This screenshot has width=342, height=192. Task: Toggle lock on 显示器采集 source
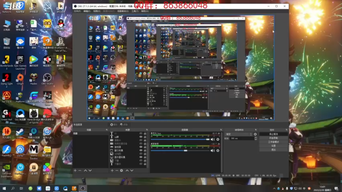tap(145, 157)
